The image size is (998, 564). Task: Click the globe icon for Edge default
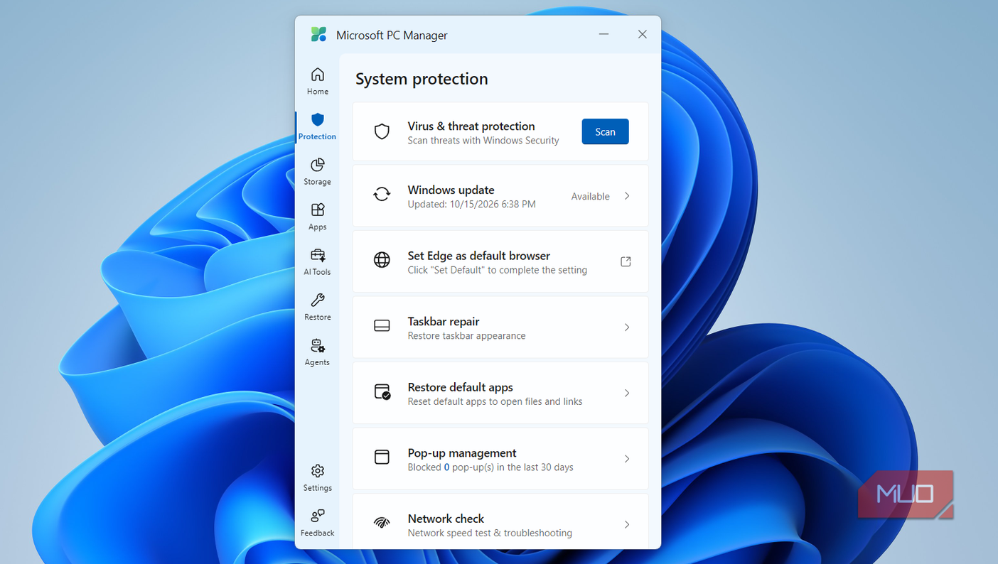pos(382,260)
